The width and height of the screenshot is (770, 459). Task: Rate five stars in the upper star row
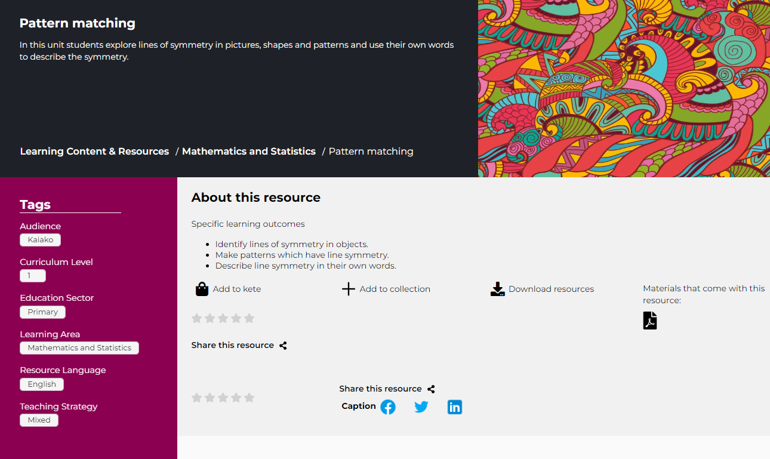[x=249, y=318]
